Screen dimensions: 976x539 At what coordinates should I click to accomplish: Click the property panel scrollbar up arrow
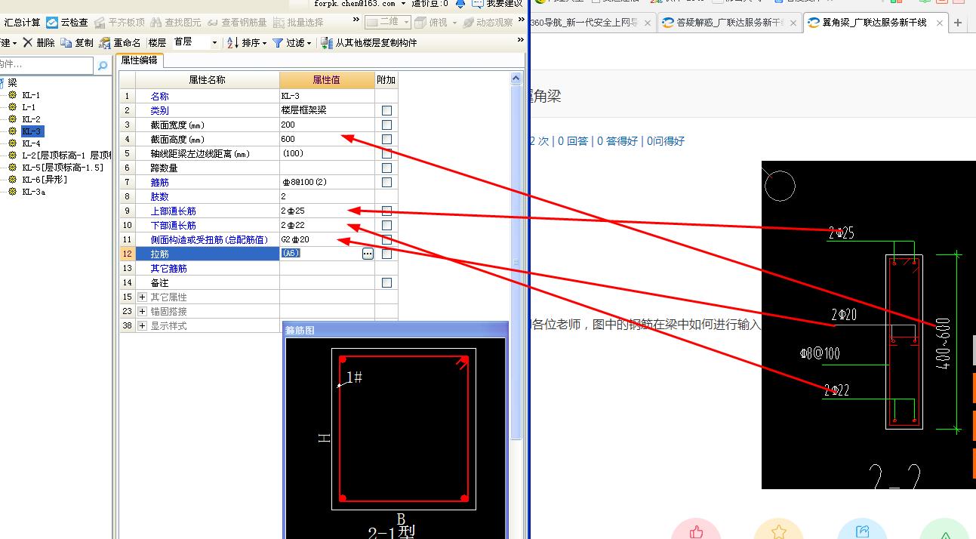click(x=516, y=78)
